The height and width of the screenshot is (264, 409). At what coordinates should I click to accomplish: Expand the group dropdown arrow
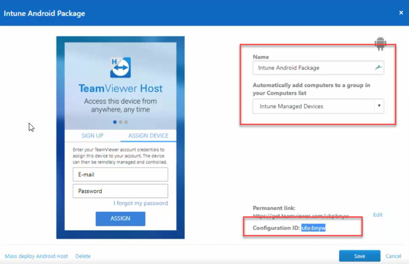(379, 106)
